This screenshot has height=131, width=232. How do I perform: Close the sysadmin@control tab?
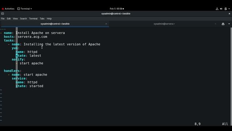[106, 24]
